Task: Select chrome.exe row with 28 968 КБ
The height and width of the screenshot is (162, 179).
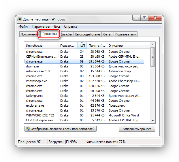Action: click(x=84, y=52)
